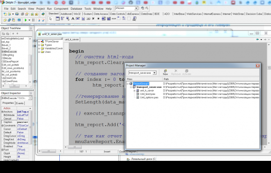The image size is (271, 173).
Task: Pick the Label 'A' component icon
Action: (x=73, y=19)
